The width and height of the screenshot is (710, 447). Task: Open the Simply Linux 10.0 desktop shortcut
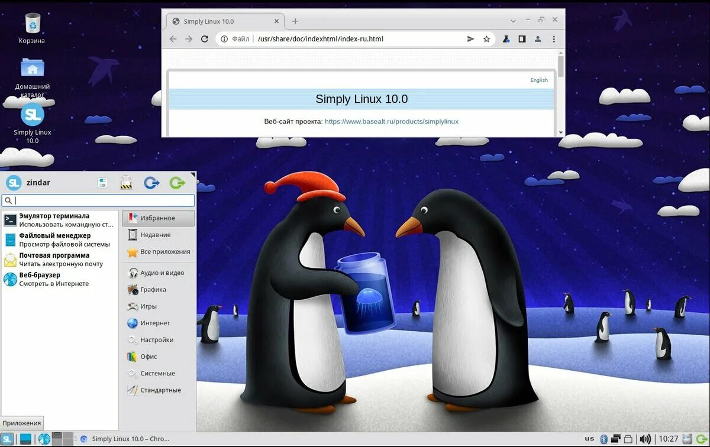click(32, 123)
